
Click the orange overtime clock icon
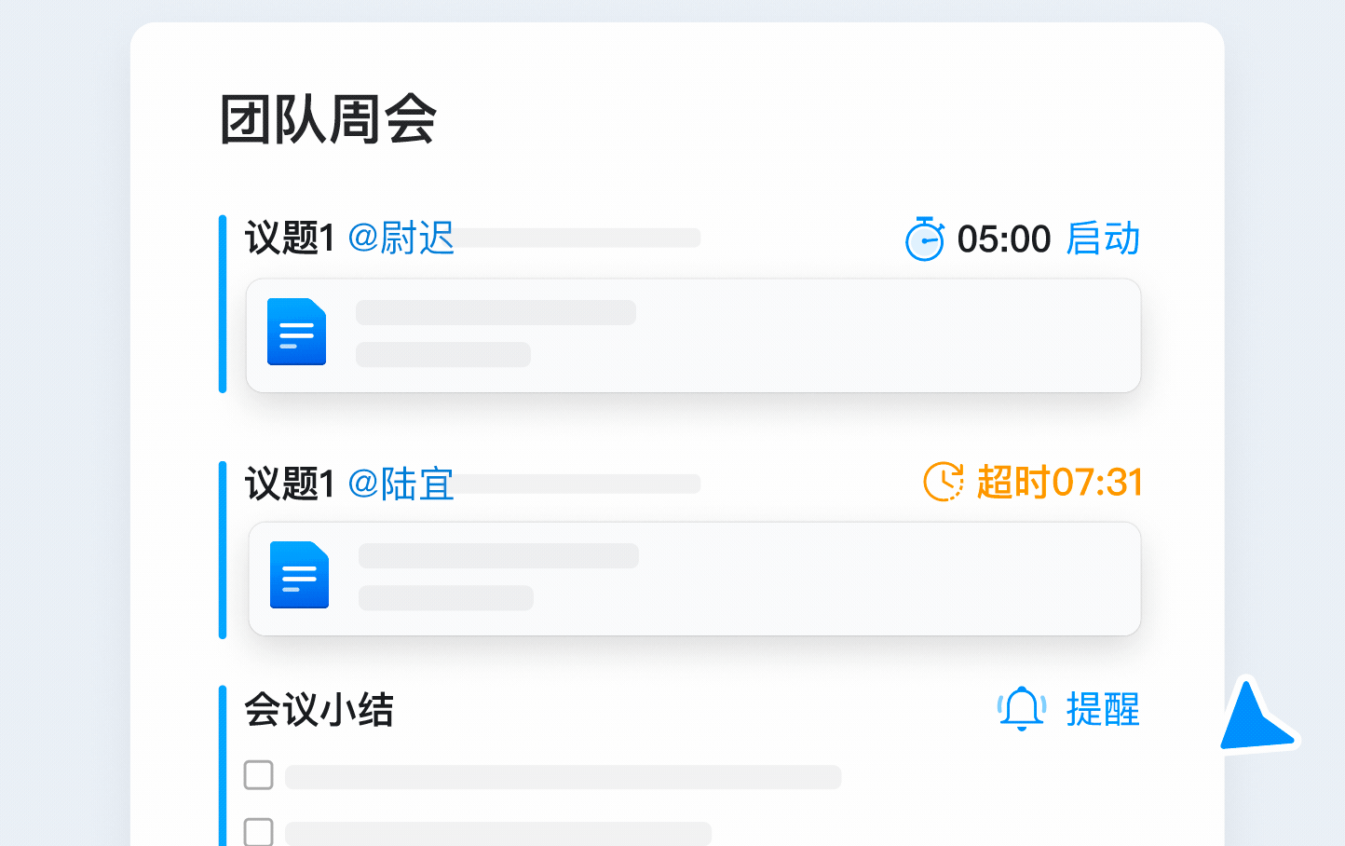(x=943, y=482)
